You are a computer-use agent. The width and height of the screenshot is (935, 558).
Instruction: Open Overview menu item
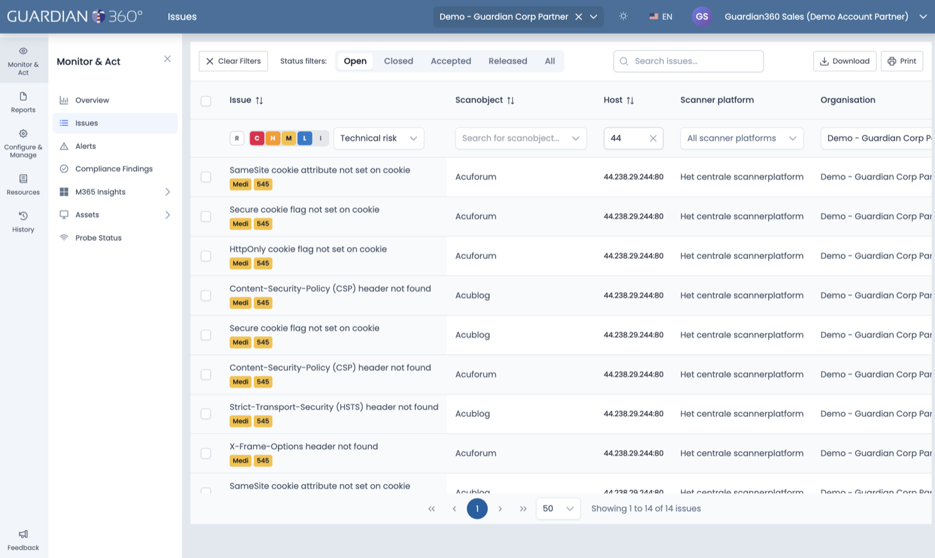115,100
